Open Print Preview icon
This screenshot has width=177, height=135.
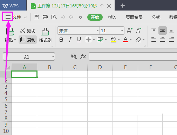(54, 17)
